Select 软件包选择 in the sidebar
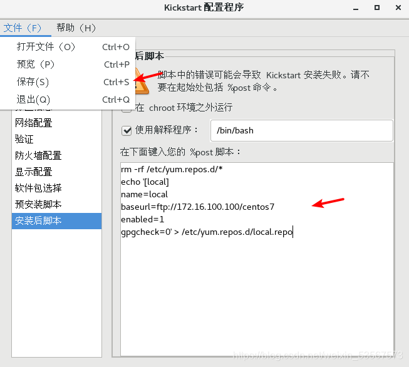 pyautogui.click(x=56, y=188)
